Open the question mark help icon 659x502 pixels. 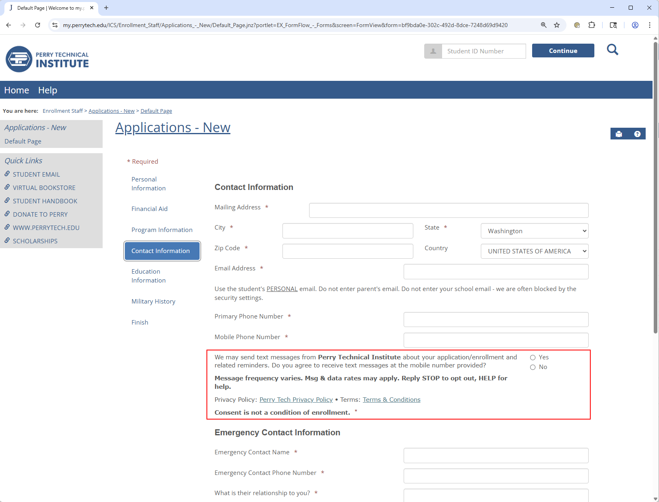(x=637, y=134)
